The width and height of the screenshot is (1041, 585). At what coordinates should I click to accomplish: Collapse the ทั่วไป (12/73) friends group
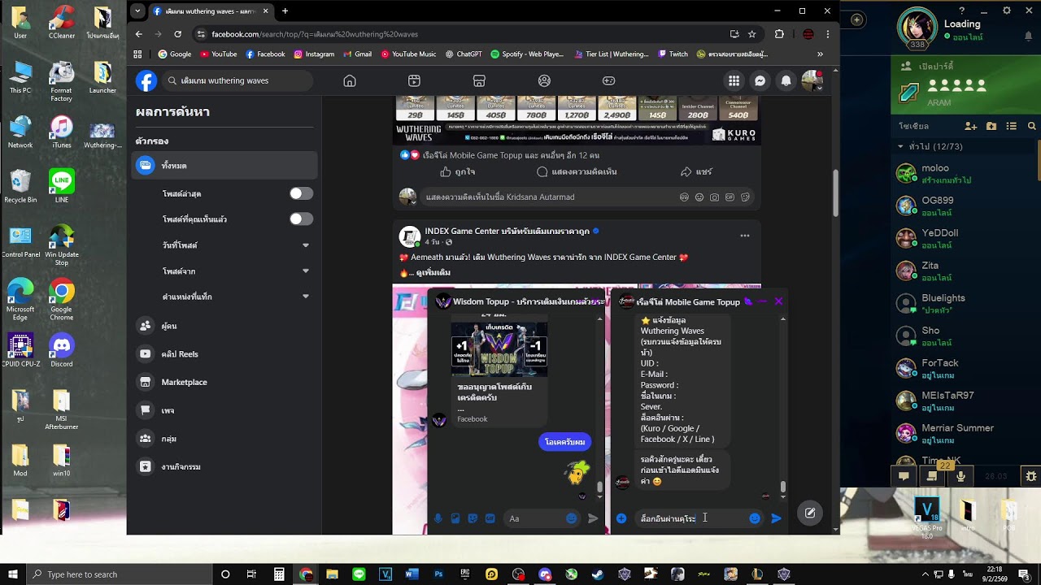(900, 147)
